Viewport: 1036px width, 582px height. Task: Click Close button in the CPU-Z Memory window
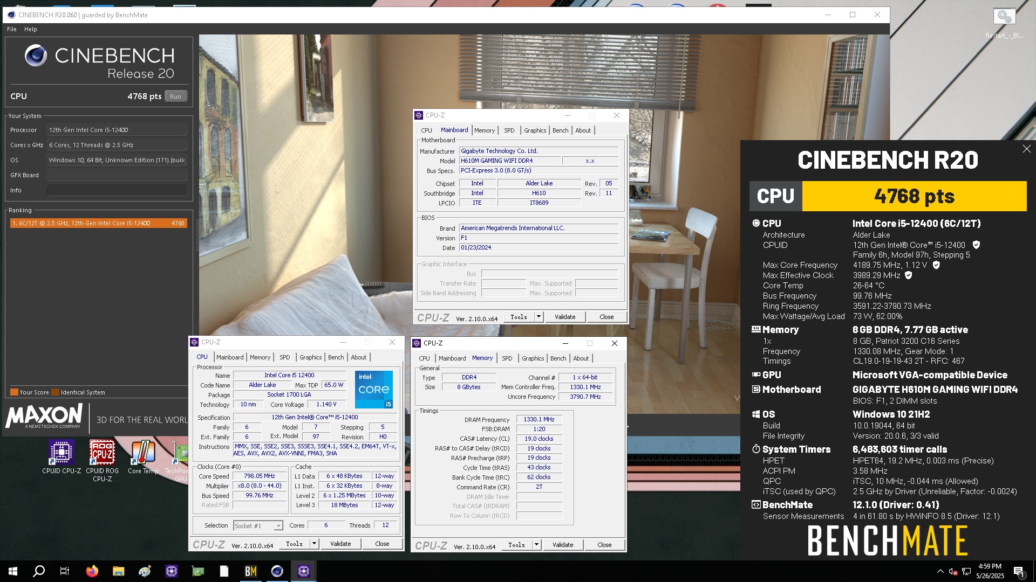(604, 545)
